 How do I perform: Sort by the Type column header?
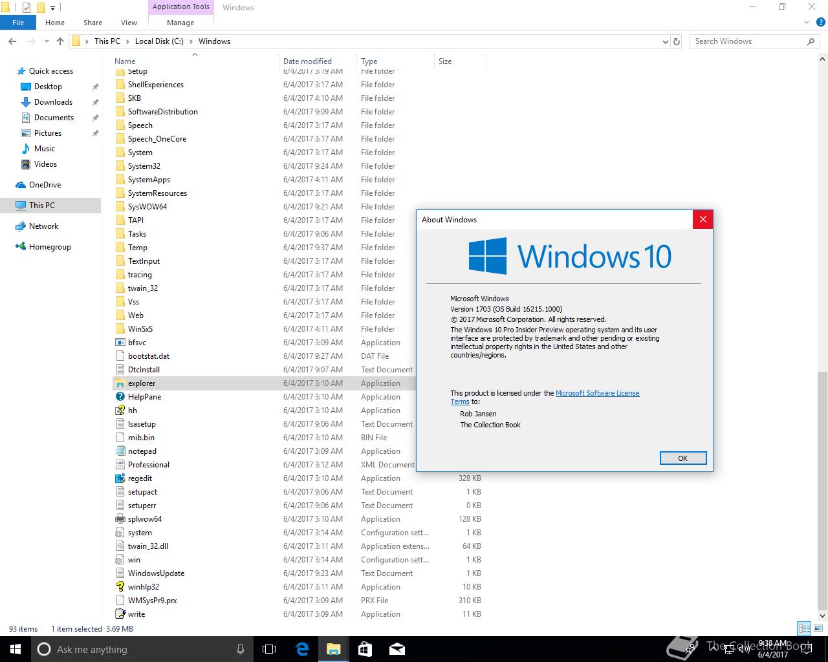coord(395,61)
